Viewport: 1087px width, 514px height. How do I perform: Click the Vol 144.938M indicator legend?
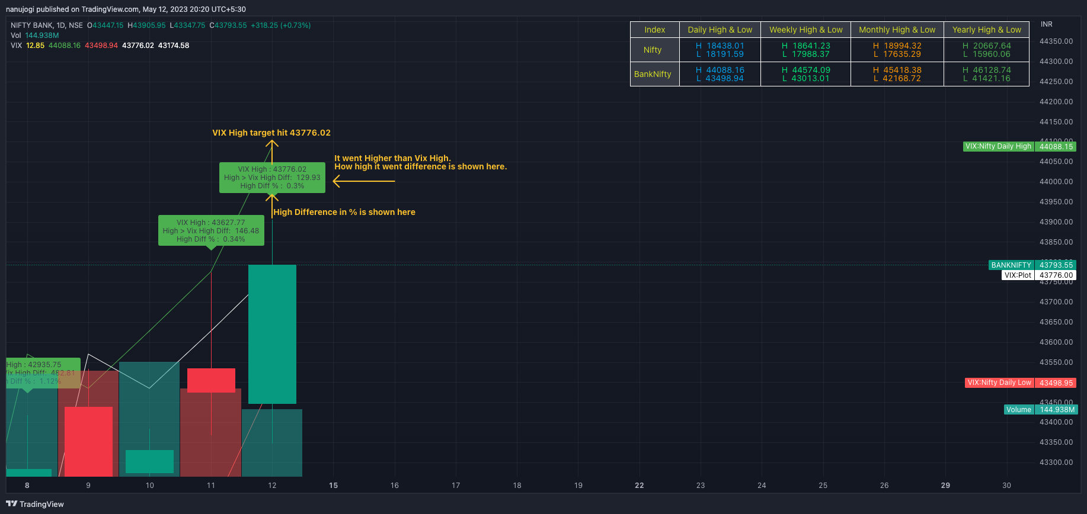[35, 36]
